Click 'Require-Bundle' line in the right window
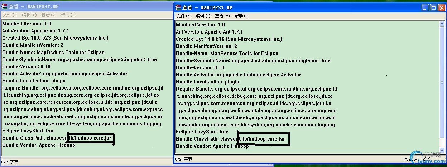The width and height of the screenshot is (447, 167). [256, 89]
